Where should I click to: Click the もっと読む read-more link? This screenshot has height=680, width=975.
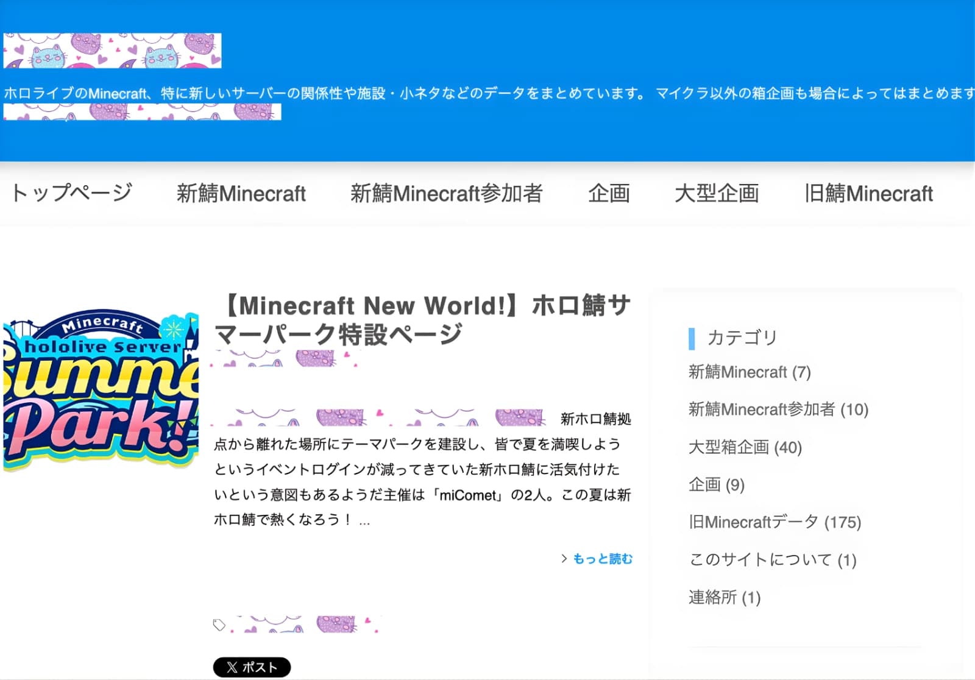(603, 559)
